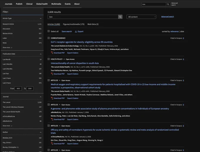200x152 pixels.
Task: Click the header search input containing iran
Action: (x=154, y=4)
